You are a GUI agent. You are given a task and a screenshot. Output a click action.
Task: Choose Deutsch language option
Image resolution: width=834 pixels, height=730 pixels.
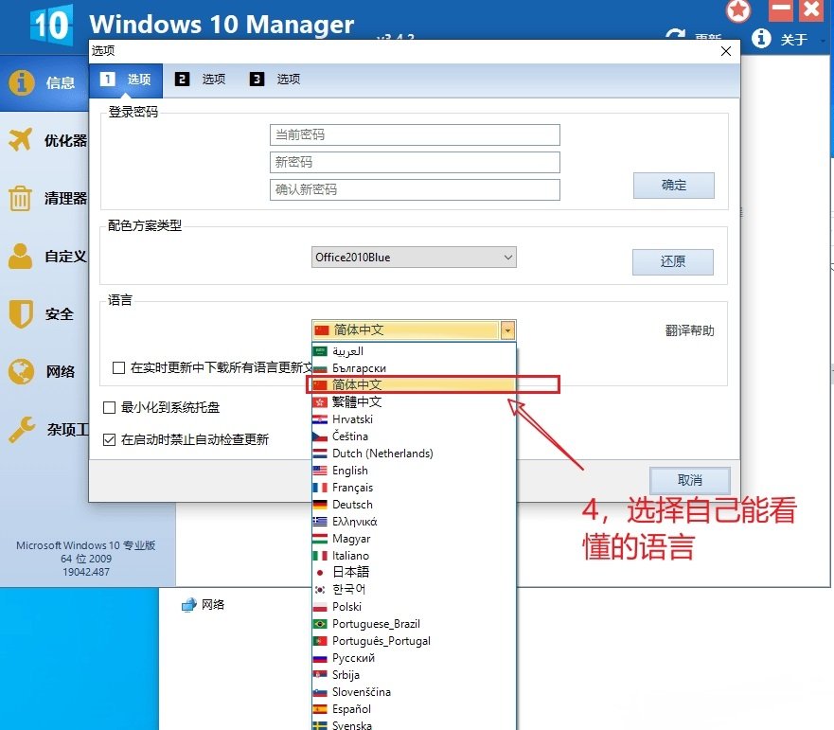click(414, 505)
